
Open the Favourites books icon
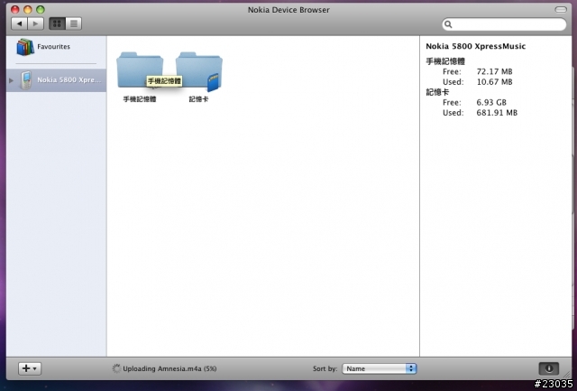pos(25,47)
